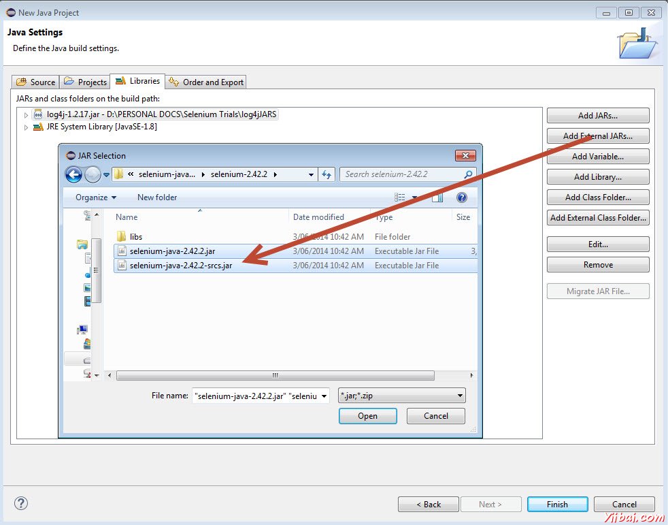The image size is (668, 525).
Task: Open the file type filter dropdown
Action: point(462,396)
